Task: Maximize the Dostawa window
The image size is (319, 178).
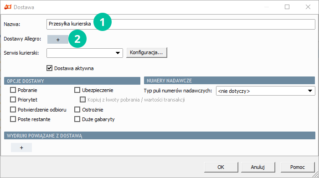Action: (287, 7)
